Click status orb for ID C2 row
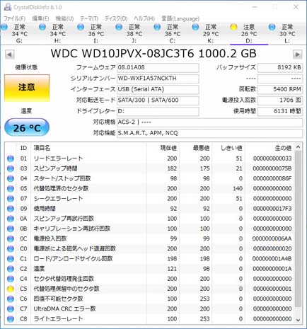Screen dimensions: 307x329 click(11, 269)
